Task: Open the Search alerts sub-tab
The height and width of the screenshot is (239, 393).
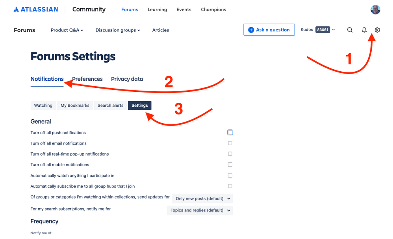Action: pos(111,106)
